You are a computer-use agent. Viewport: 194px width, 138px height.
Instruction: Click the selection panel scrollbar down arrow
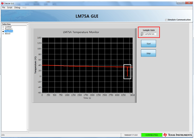click(28, 130)
